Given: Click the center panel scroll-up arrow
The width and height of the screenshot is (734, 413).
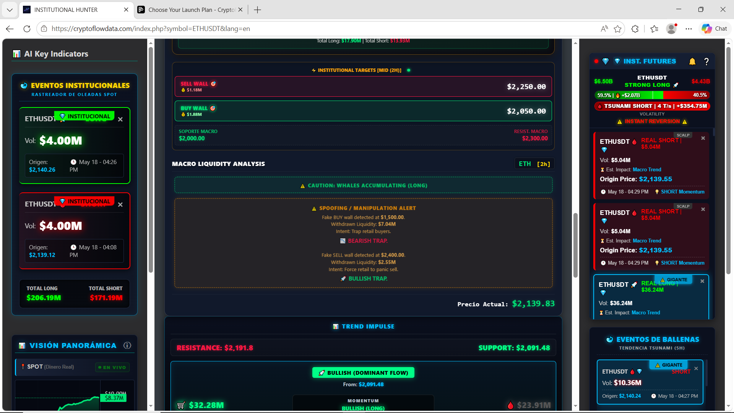Looking at the screenshot, I should click(575, 43).
